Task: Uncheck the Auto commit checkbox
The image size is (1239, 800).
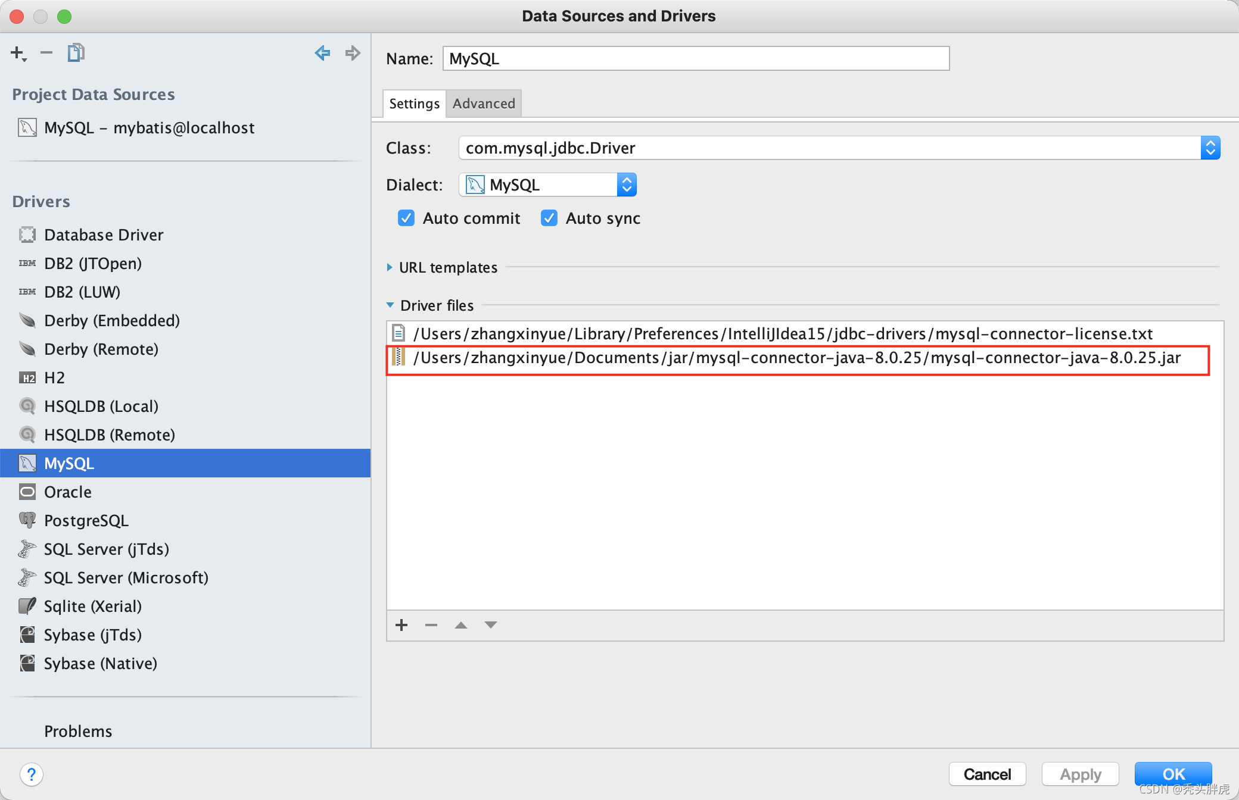Action: pyautogui.click(x=406, y=218)
